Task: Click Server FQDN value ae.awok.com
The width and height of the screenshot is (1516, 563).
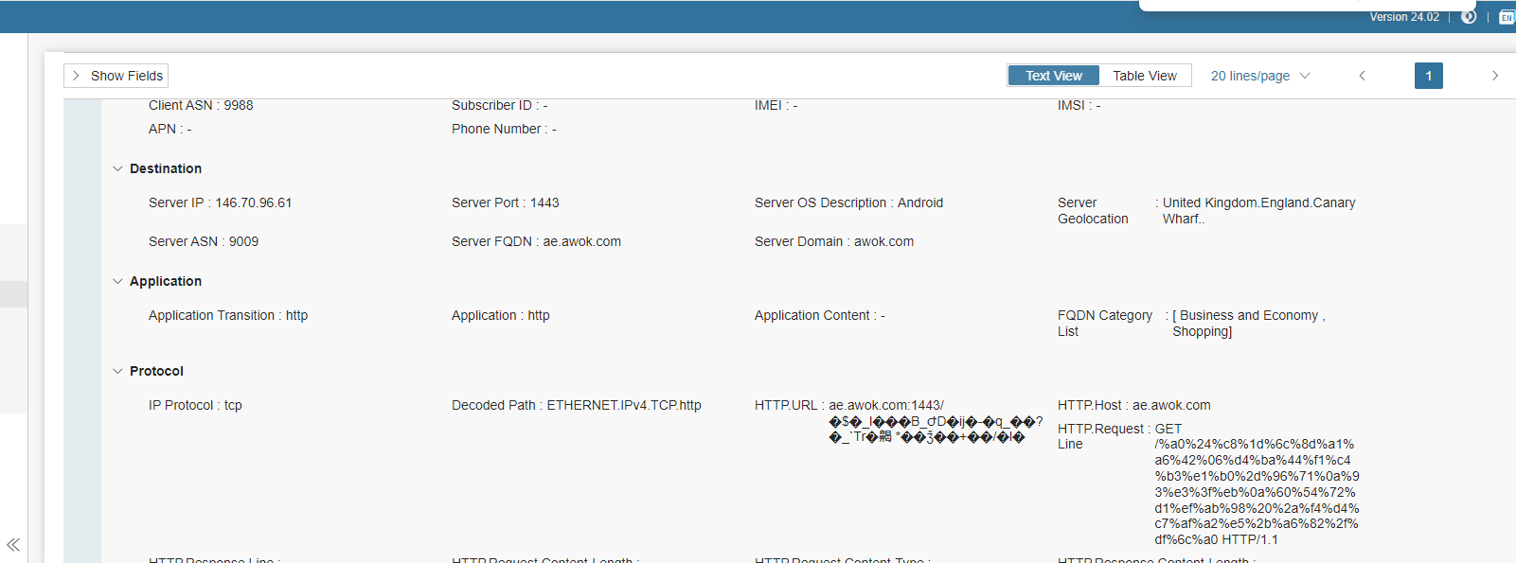Action: coord(581,241)
